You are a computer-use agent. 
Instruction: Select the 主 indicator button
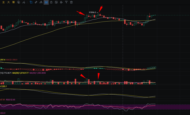pos(4,2)
